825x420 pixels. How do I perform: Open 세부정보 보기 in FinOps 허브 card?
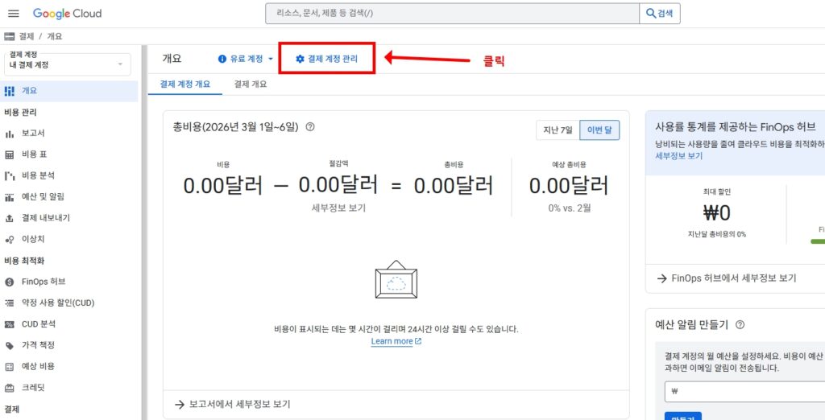tap(678, 155)
